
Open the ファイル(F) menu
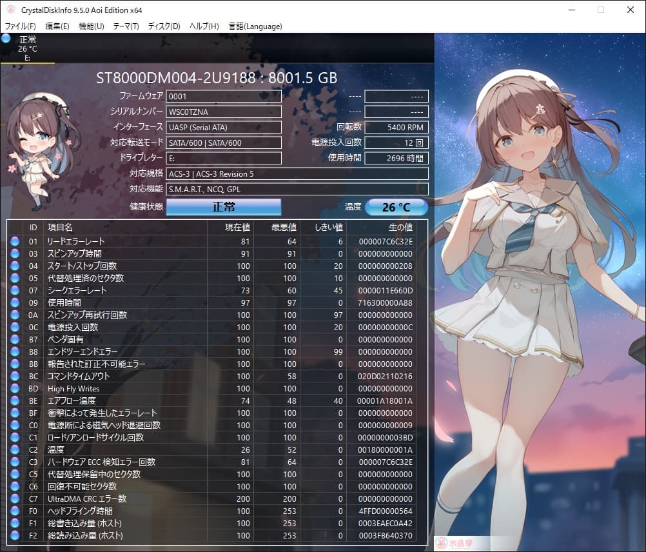pyautogui.click(x=20, y=26)
